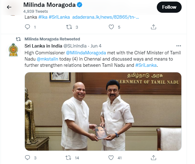This screenshot has height=164, width=195.
Task: Share the adaderana news tweet
Action: 153,27
